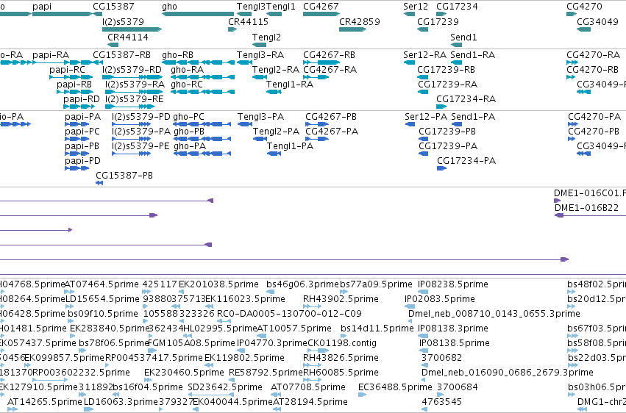Click the CG4270-RA transcript
The width and height of the screenshot is (626, 413).
click(x=572, y=62)
